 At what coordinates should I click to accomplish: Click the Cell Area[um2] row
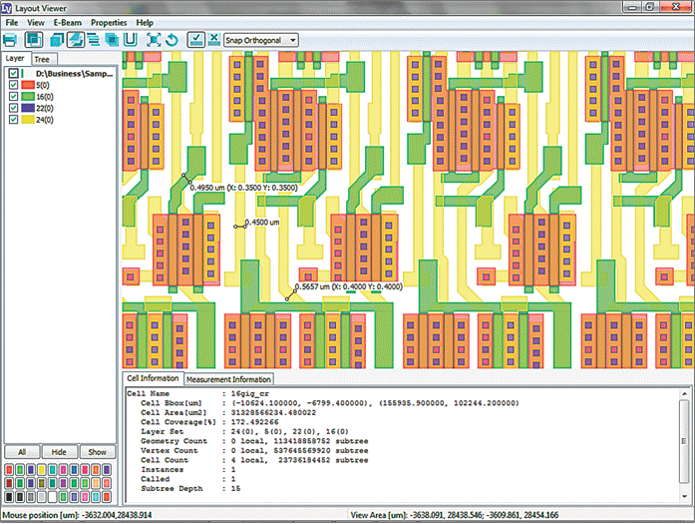(x=228, y=412)
